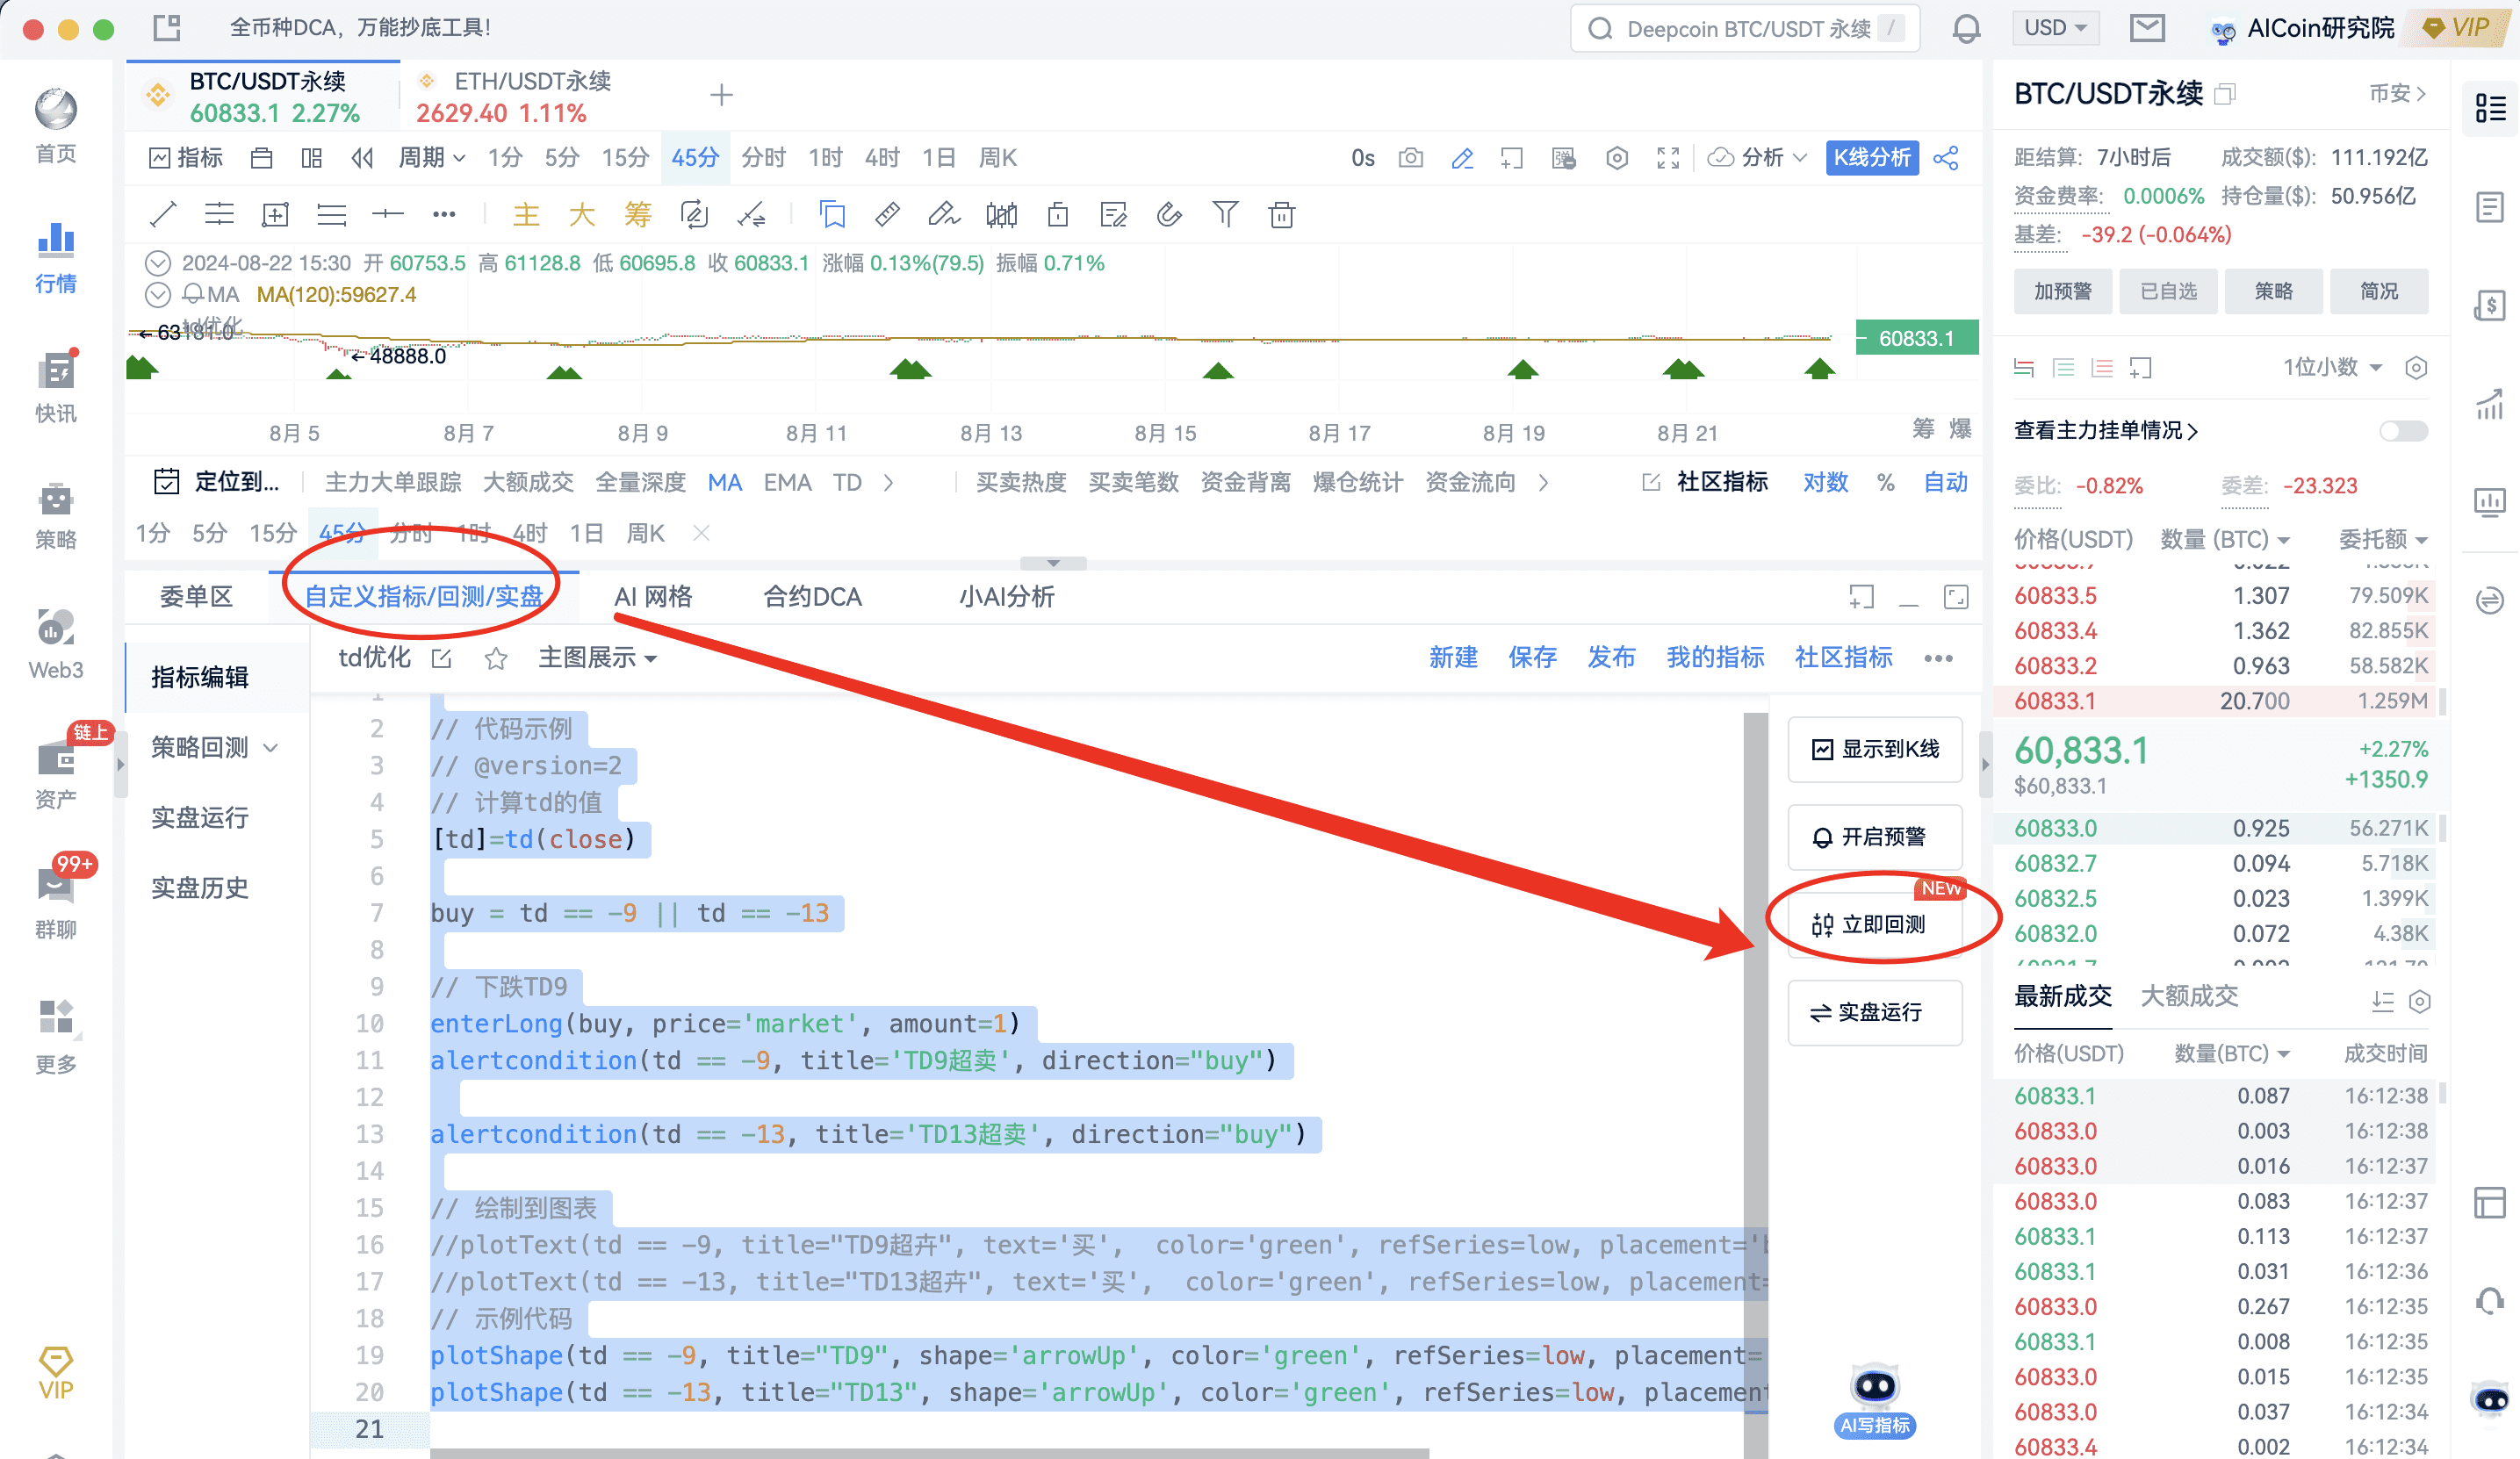Toggle the TD indicator on chart
Screen dimensions: 2520x1459
[847, 482]
